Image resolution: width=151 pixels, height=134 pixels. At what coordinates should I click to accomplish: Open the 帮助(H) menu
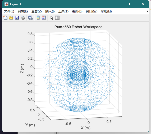tap(106, 11)
